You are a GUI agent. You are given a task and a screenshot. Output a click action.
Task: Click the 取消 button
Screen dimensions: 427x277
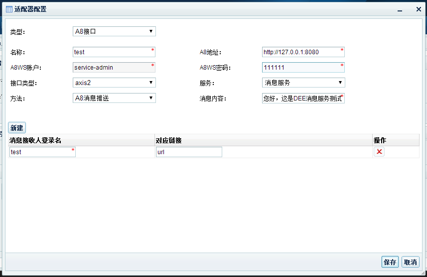pos(411,262)
